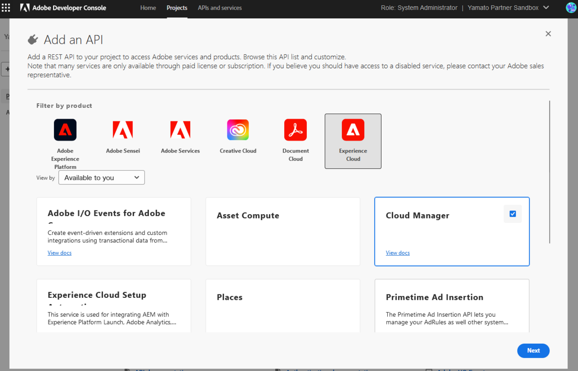Viewport: 578px width, 371px height.
Task: Select the Experience Cloud product filter icon
Action: (353, 129)
